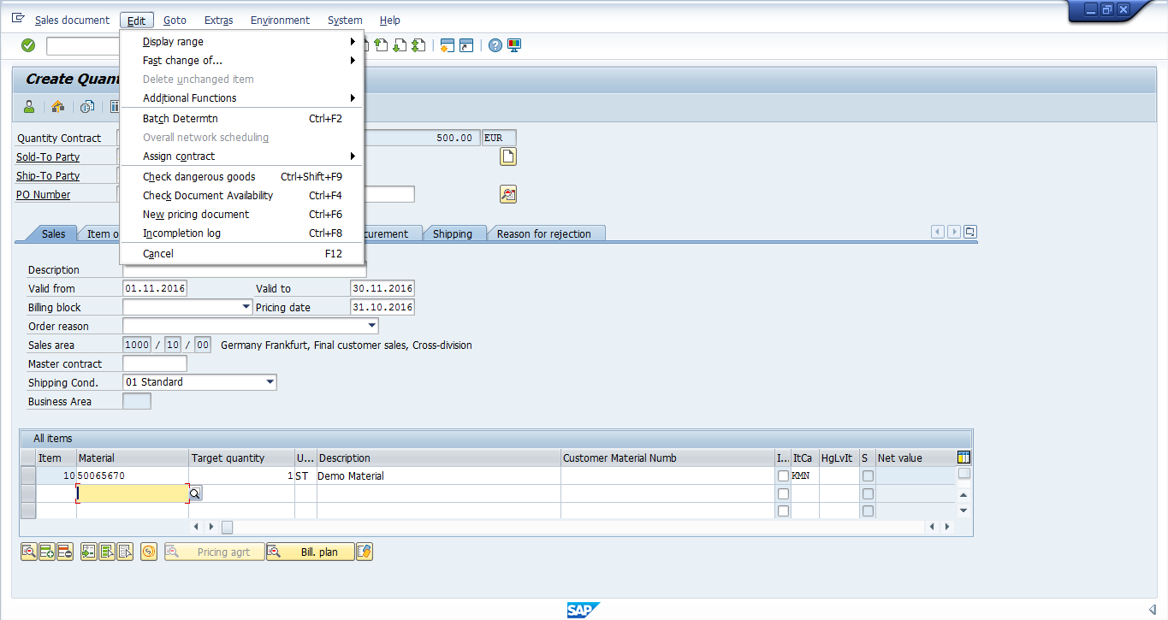The height and width of the screenshot is (620, 1168).
Task: Click the Master contract input field
Action: coord(155,363)
